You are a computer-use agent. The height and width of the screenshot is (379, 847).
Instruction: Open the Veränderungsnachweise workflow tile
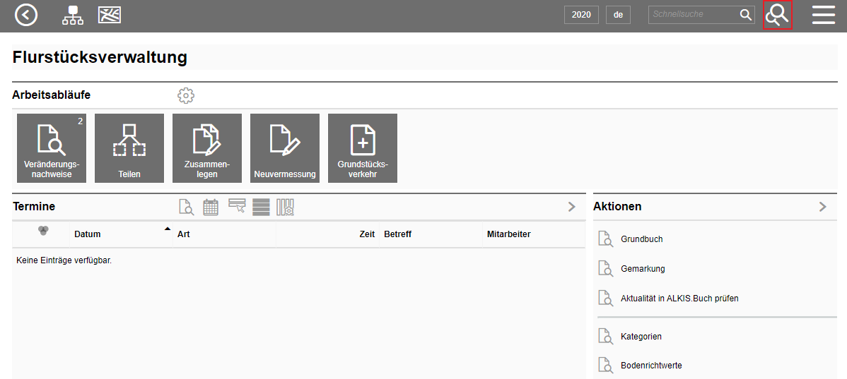coord(52,148)
